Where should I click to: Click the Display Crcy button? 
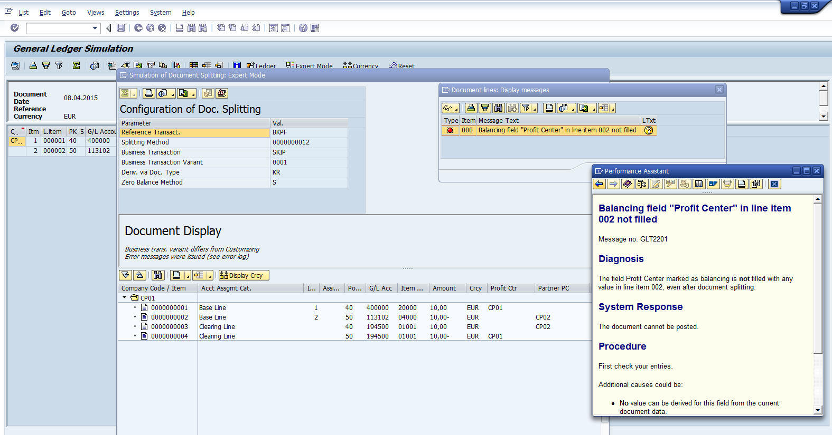[x=244, y=275]
